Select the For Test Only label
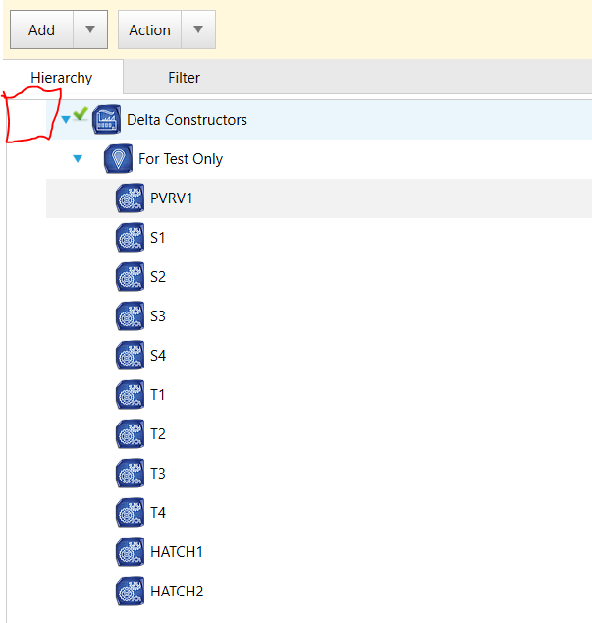This screenshot has width=592, height=623. [181, 159]
